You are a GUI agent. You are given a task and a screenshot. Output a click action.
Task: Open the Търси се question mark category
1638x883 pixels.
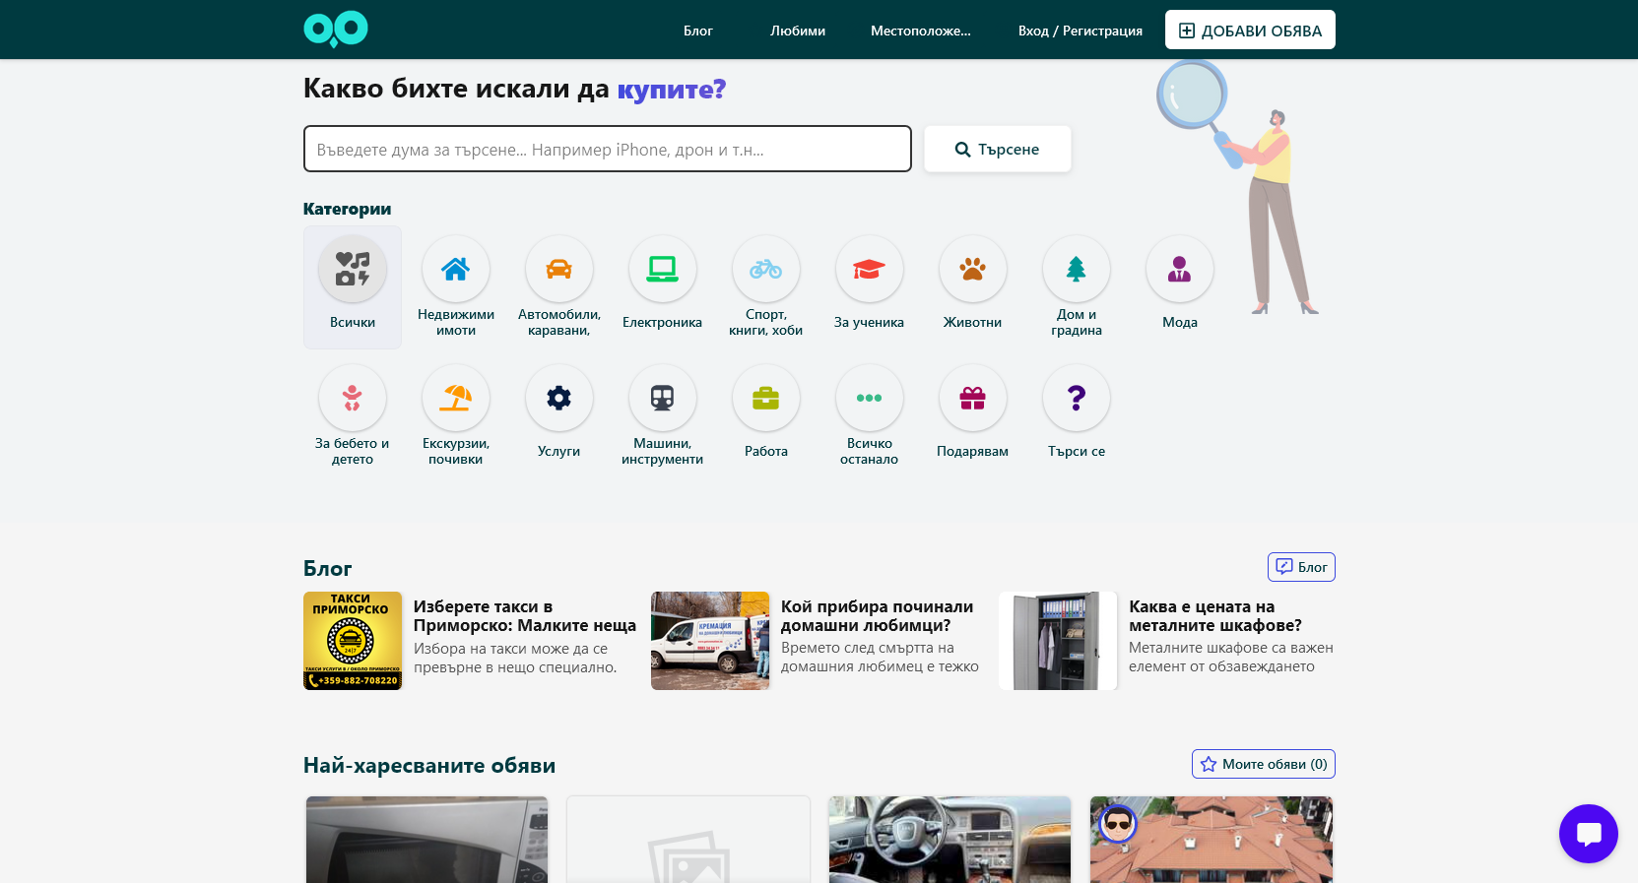(1076, 398)
